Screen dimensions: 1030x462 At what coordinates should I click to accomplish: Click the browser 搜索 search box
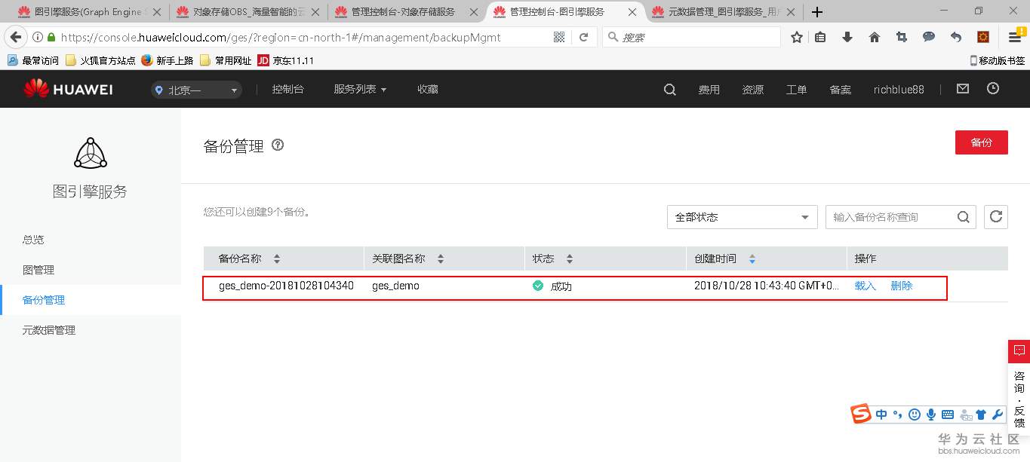(691, 37)
